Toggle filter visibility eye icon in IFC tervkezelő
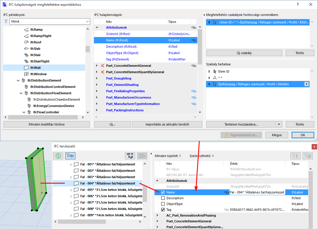 point(70,156)
